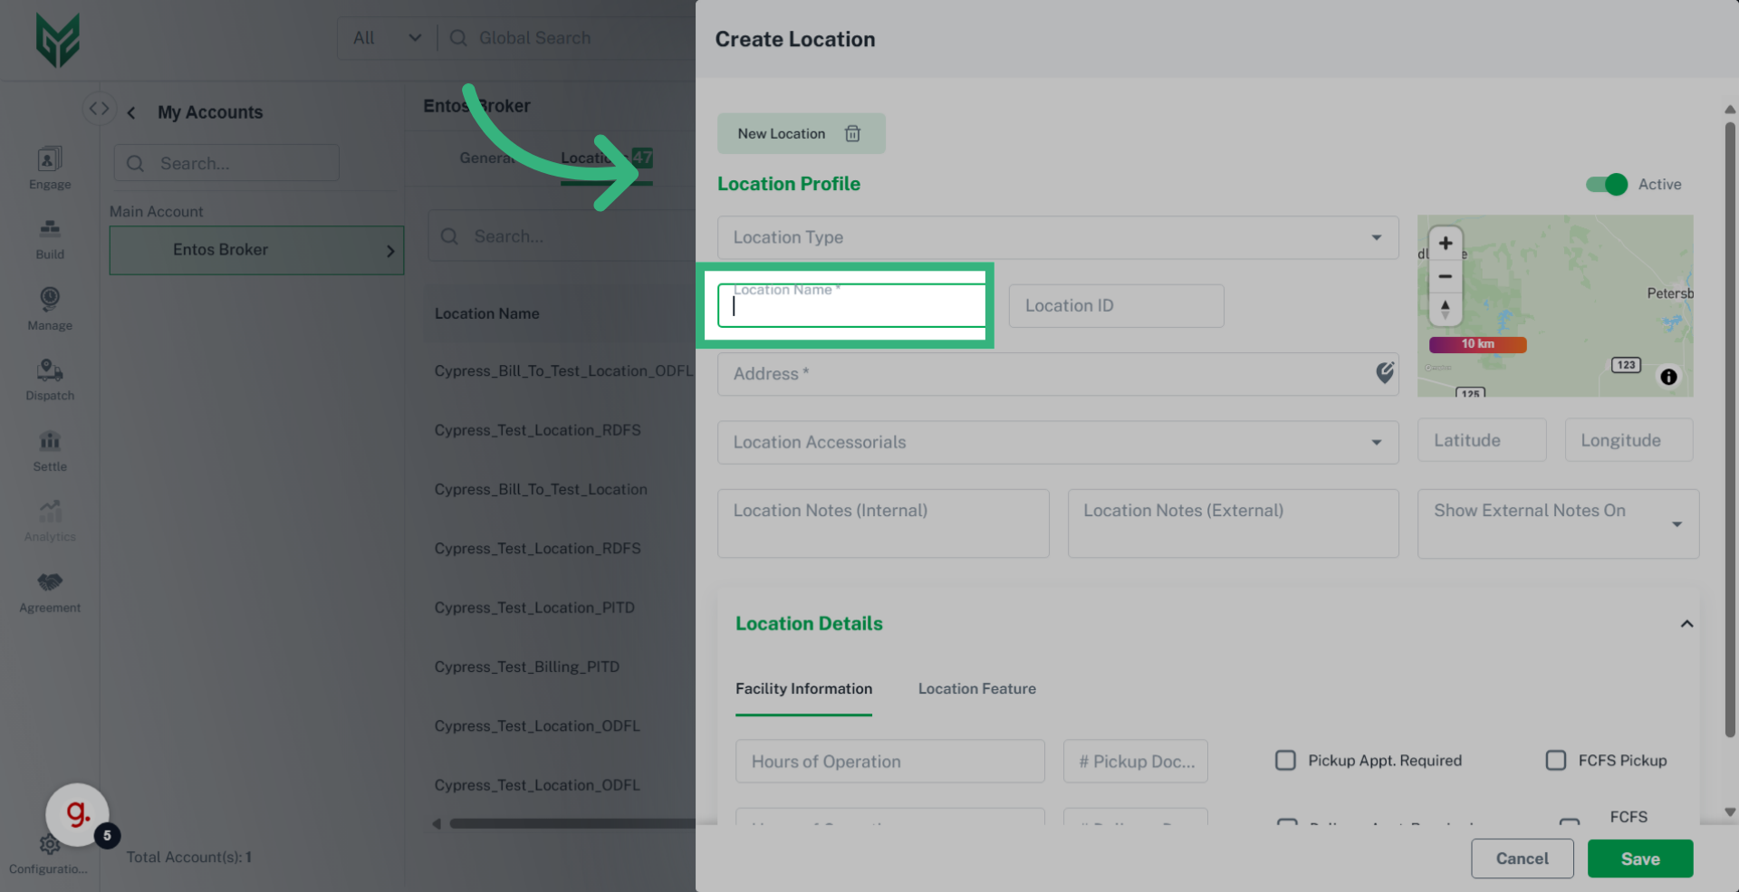Select the Dispatch icon in the sidebar
The width and height of the screenshot is (1739, 892).
tap(49, 378)
